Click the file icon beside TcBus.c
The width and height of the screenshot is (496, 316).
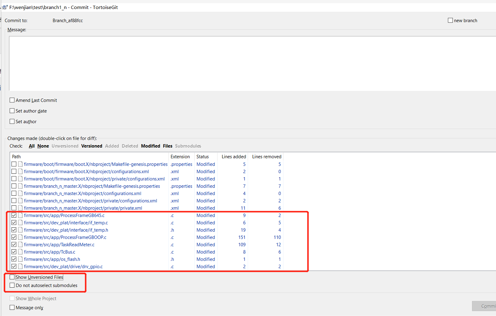pos(20,252)
